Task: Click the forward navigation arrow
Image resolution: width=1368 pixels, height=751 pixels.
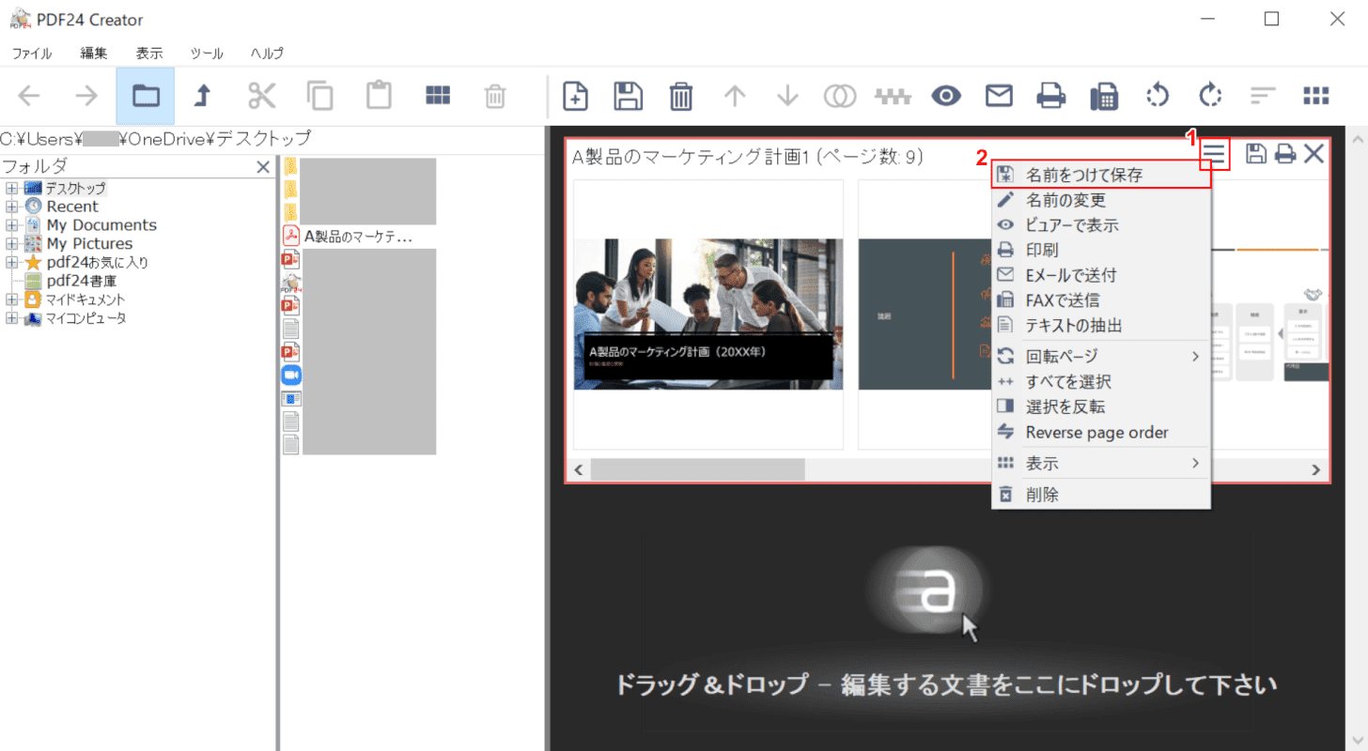Action: (86, 95)
